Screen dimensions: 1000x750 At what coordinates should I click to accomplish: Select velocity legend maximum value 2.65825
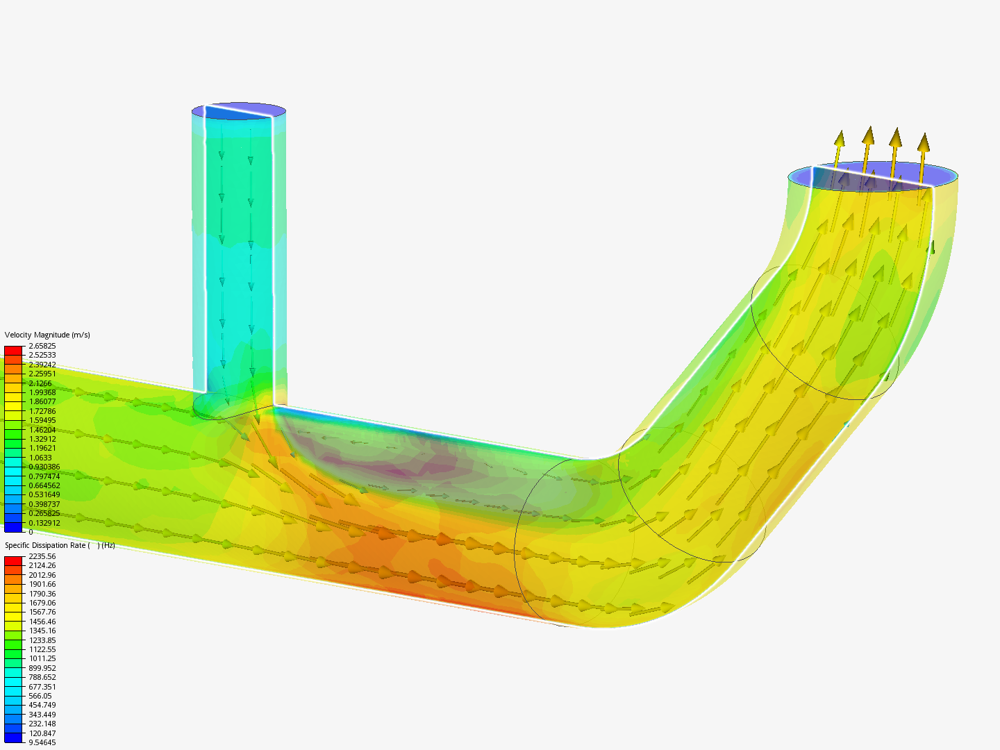click(x=42, y=346)
